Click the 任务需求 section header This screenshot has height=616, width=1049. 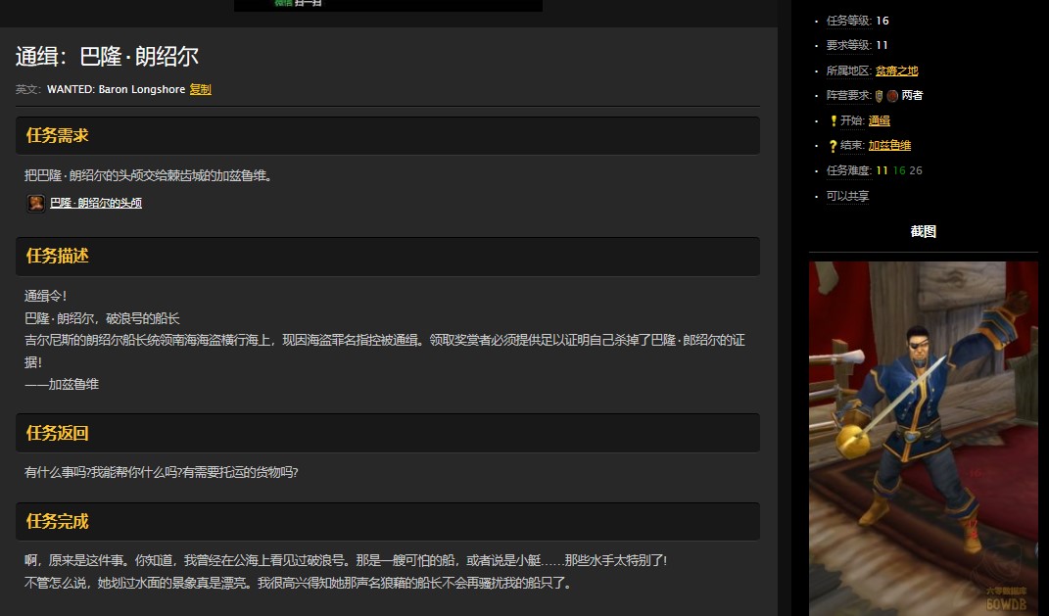pyautogui.click(x=58, y=135)
